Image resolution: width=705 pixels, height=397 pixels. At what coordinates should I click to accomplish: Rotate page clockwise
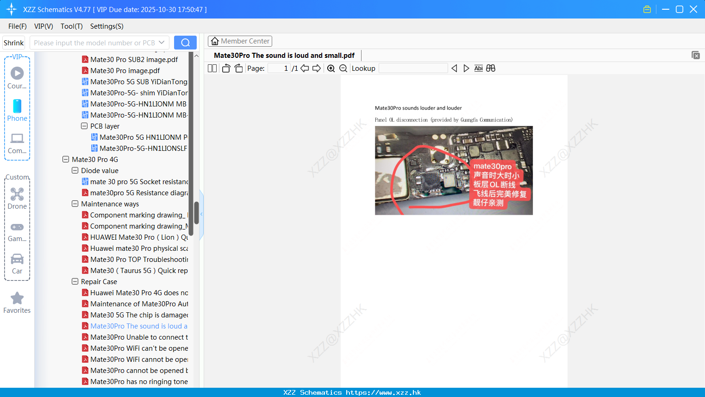(x=238, y=68)
